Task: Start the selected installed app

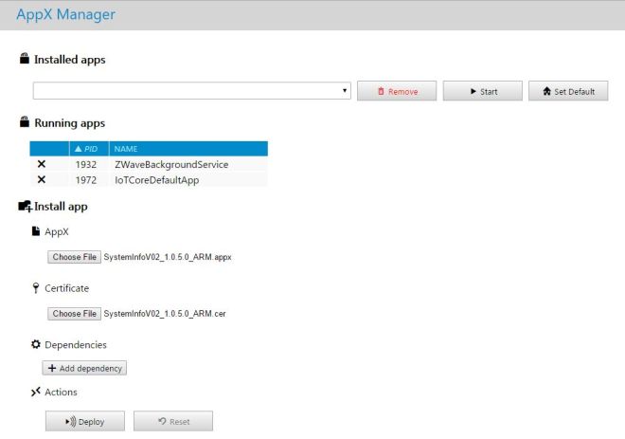Action: (482, 91)
